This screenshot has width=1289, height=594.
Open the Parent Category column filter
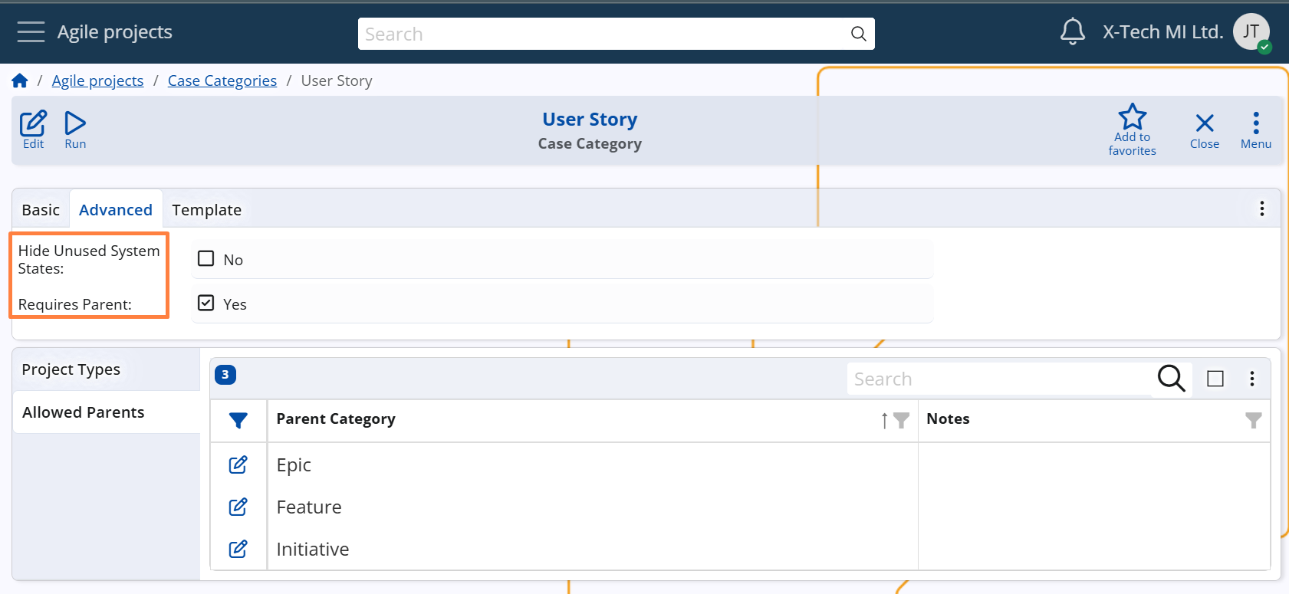(x=902, y=420)
